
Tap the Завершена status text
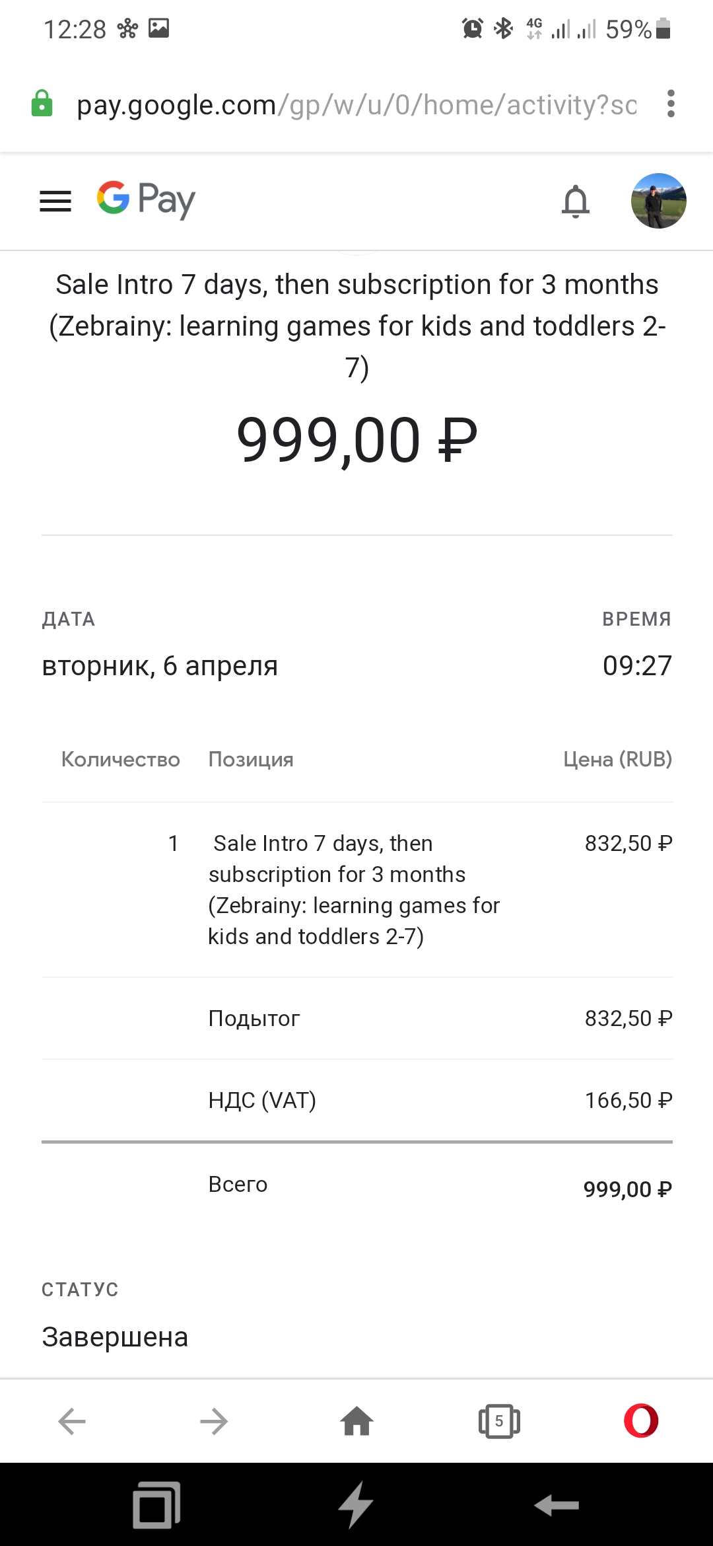(x=115, y=1337)
